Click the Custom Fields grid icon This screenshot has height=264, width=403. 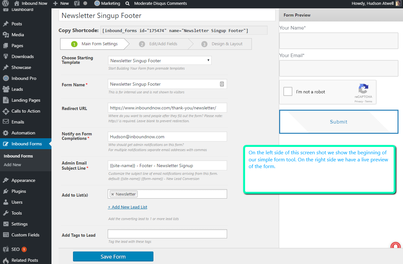(5, 235)
